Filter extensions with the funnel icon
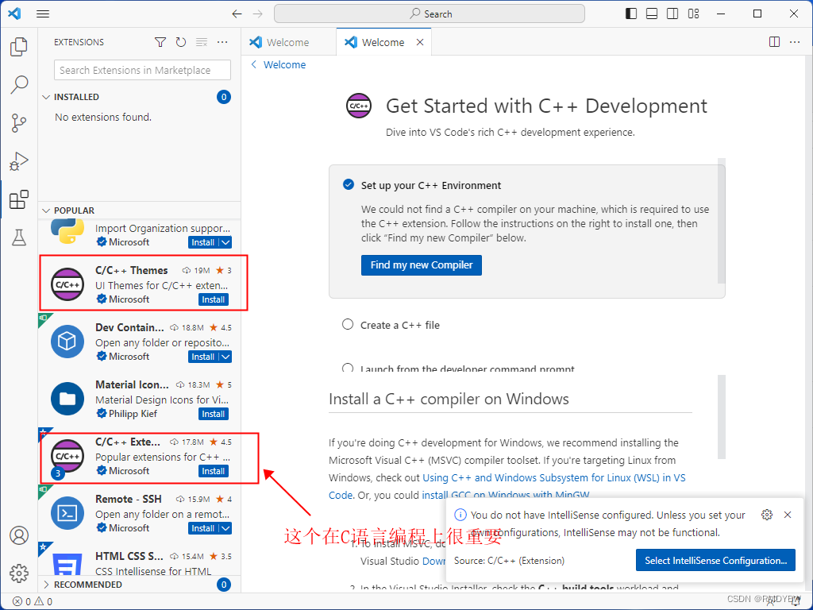Viewport: 813px width, 610px height. coord(160,43)
